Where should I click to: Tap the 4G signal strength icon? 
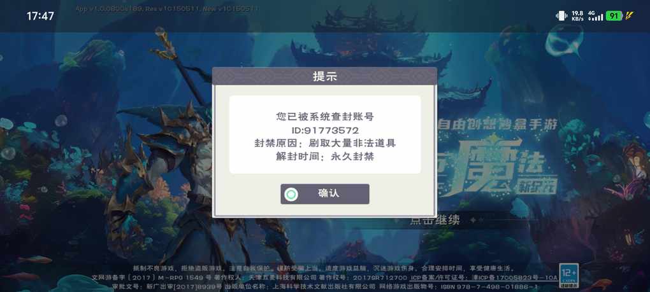pyautogui.click(x=596, y=16)
